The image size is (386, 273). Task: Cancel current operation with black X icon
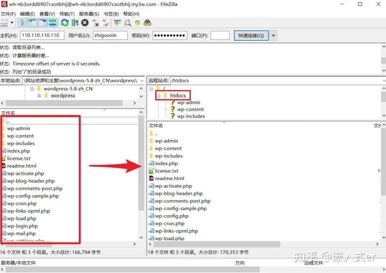coord(85,23)
